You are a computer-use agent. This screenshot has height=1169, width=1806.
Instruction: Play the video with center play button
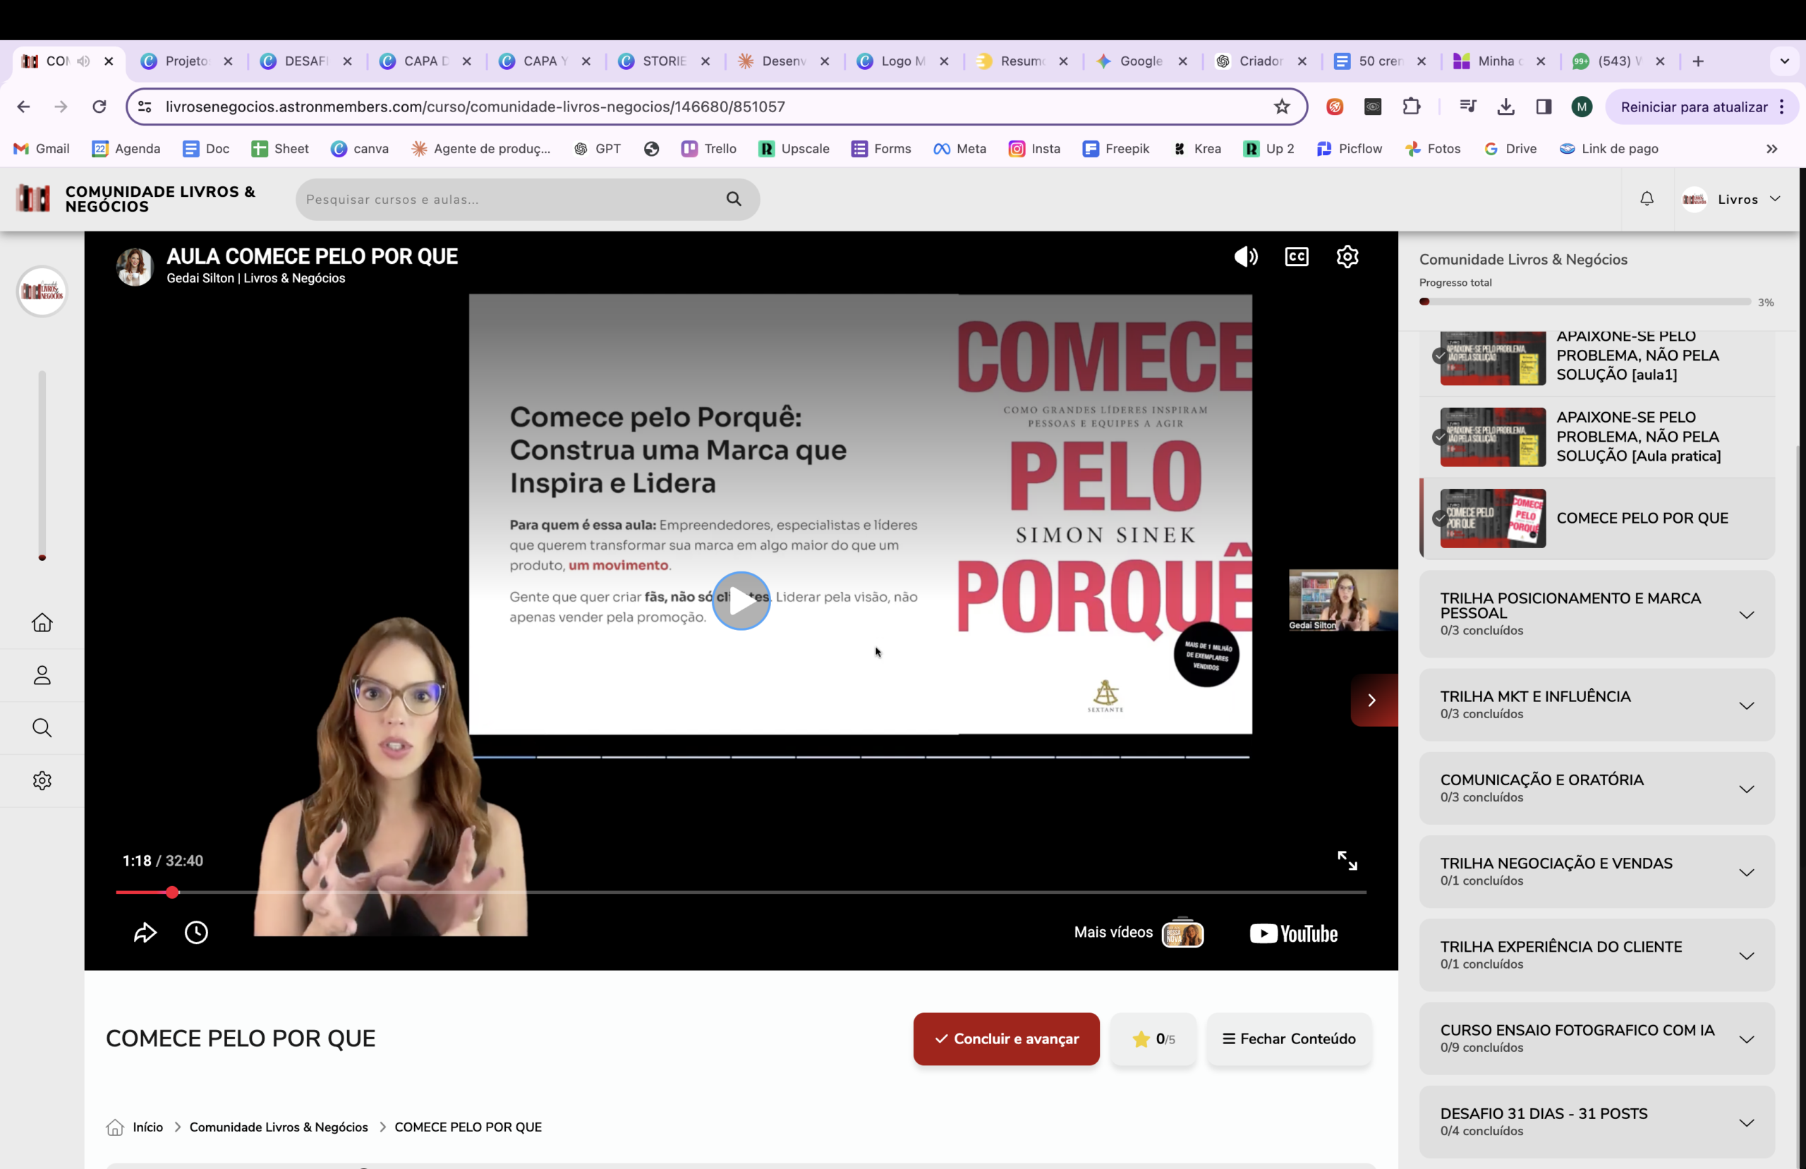point(741,600)
